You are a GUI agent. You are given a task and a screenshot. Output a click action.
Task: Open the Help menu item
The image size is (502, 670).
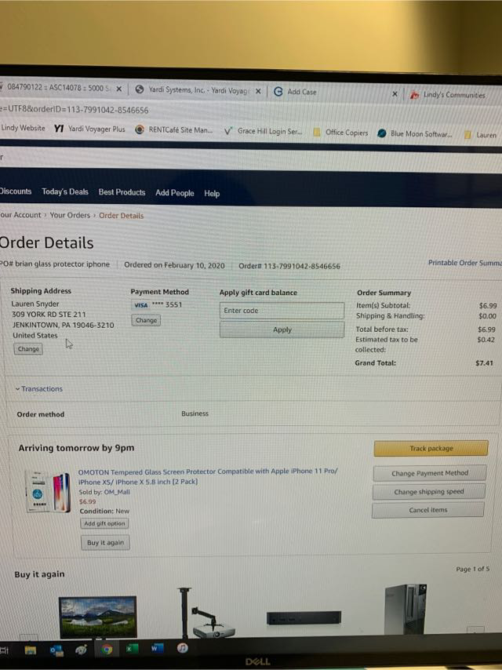click(x=212, y=194)
